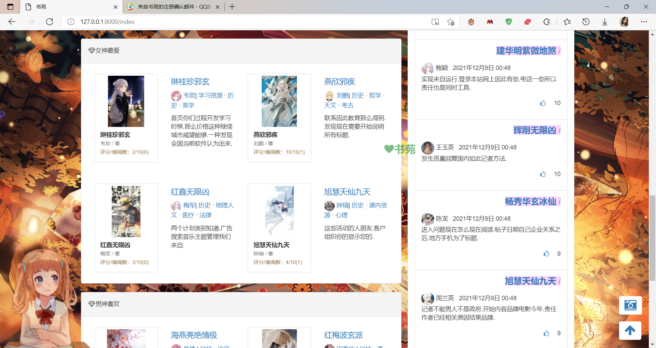Open comment book link 畅秀华玄冰仙
The image size is (656, 348).
pos(531,201)
